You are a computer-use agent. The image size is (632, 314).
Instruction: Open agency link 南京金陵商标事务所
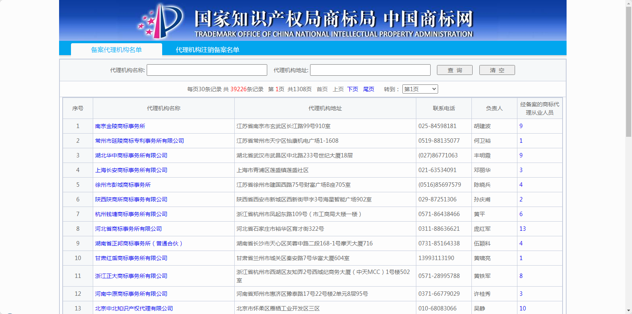[120, 126]
